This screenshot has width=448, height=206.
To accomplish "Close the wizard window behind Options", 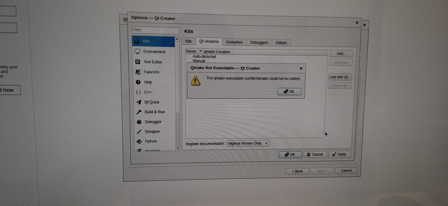I will [x=364, y=25].
